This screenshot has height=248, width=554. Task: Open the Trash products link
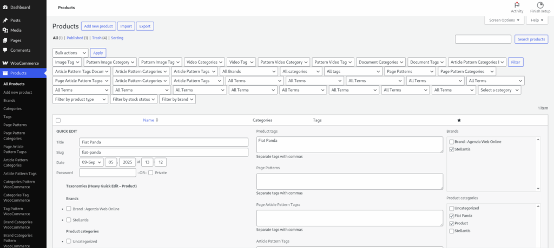tap(97, 38)
